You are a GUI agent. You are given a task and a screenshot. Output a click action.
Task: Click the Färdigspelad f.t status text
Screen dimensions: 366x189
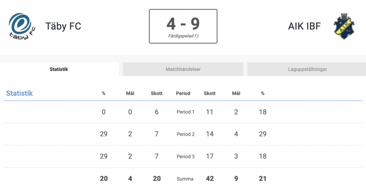(x=183, y=36)
